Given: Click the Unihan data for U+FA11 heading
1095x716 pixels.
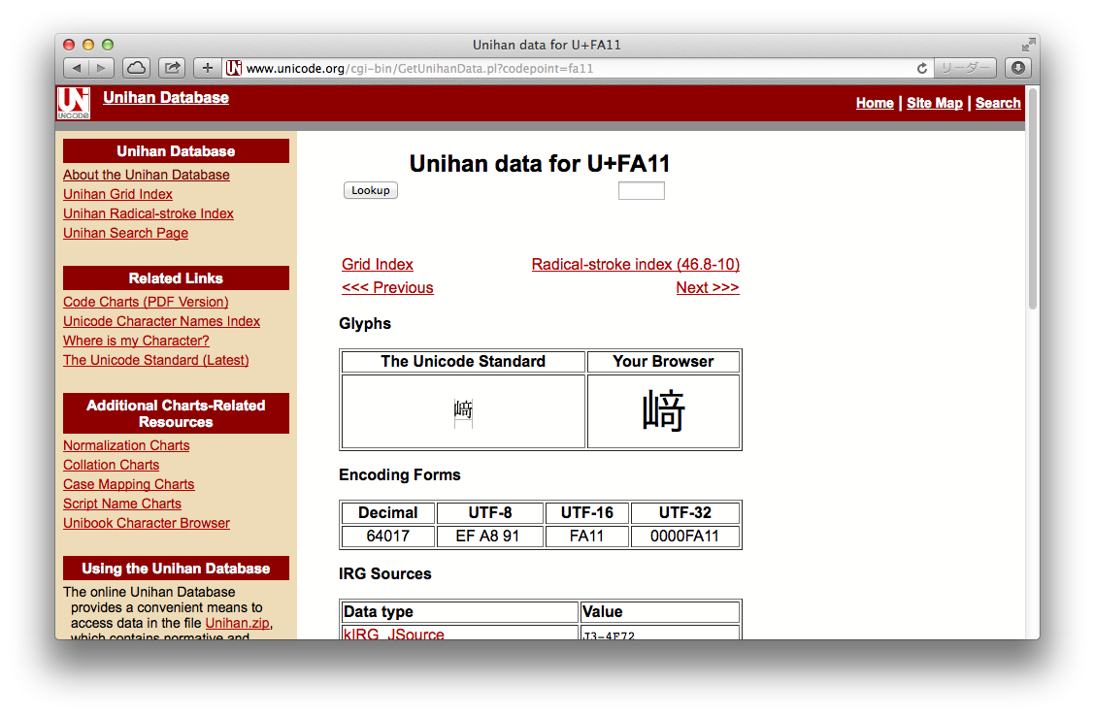Looking at the screenshot, I should coord(539,163).
